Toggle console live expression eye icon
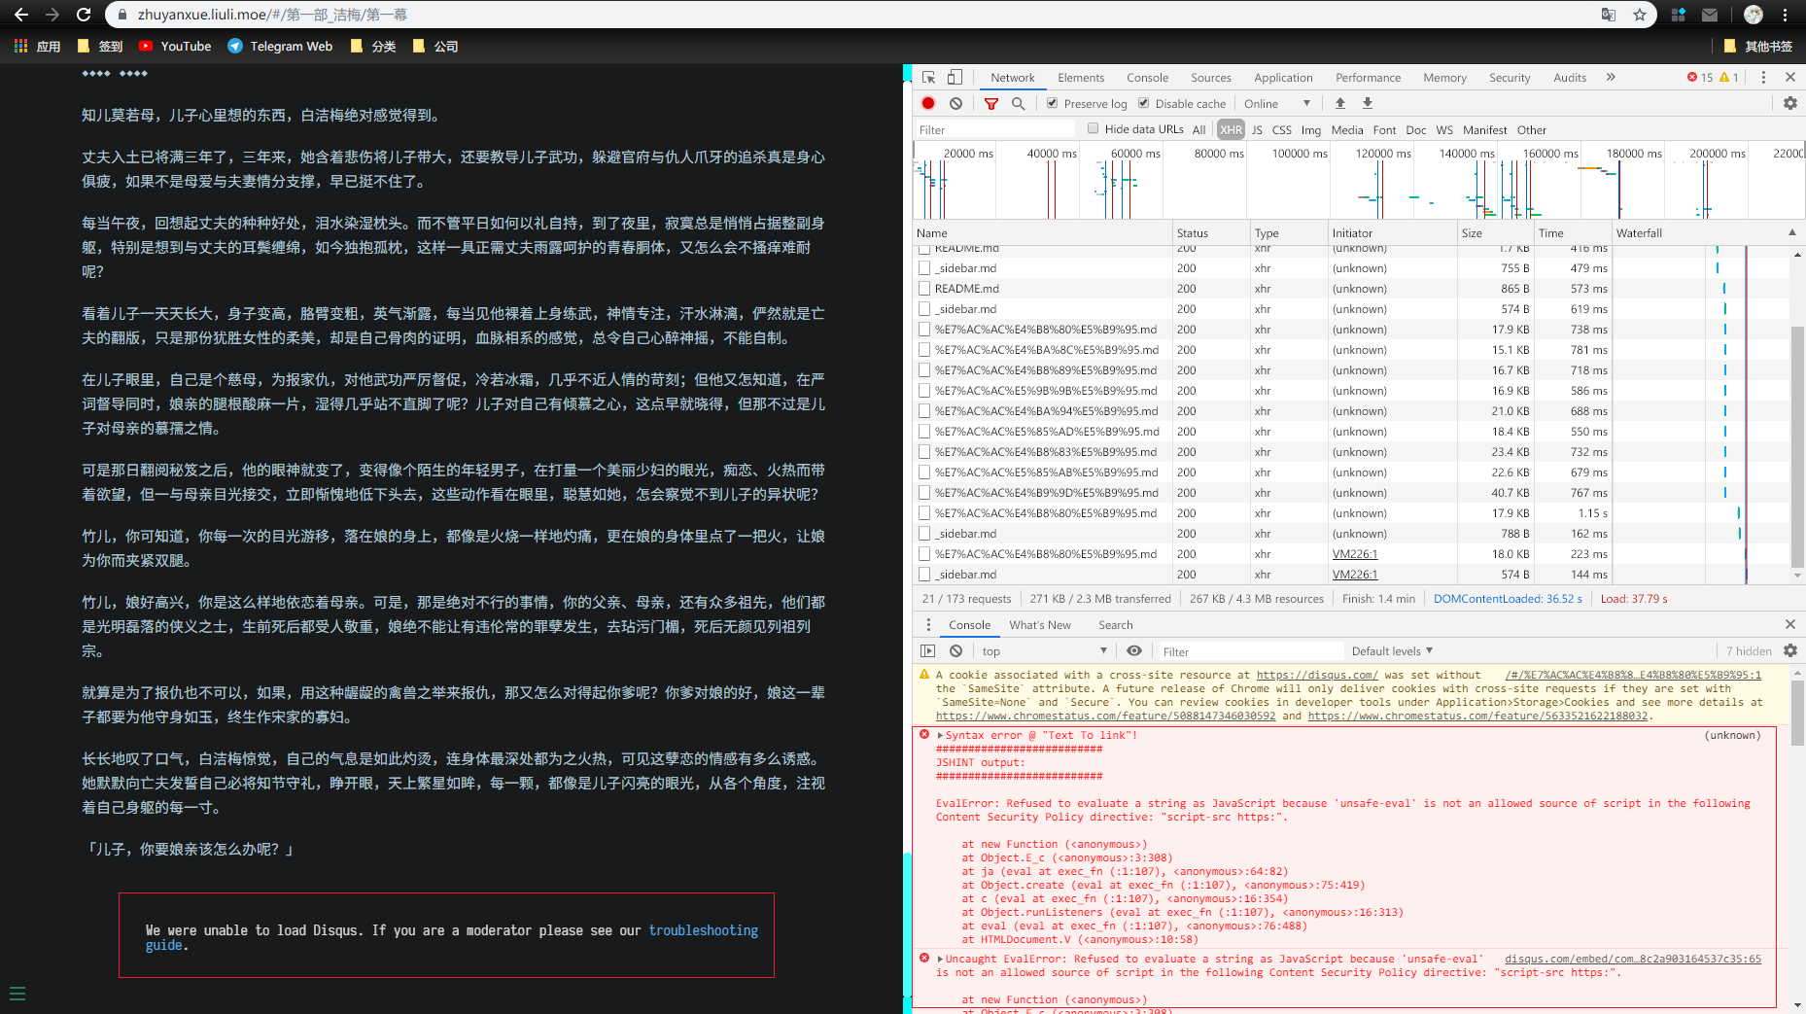 [x=1134, y=651]
